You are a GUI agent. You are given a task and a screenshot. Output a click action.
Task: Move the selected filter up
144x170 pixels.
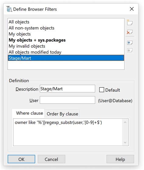(130, 43)
